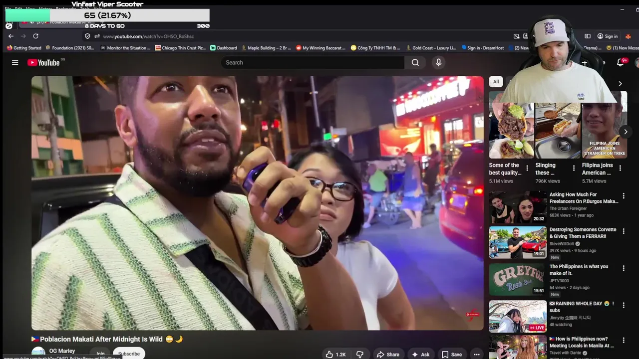
Task: Open My Winning Baccarat bookmark
Action: pyautogui.click(x=320, y=48)
